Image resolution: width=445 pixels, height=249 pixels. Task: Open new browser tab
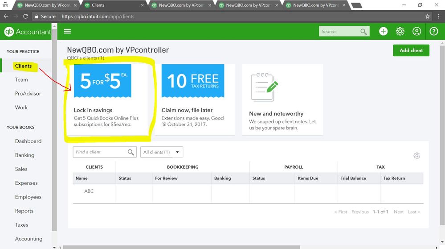point(356,5)
